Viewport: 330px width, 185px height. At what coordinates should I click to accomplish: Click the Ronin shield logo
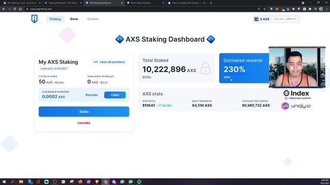(35, 19)
